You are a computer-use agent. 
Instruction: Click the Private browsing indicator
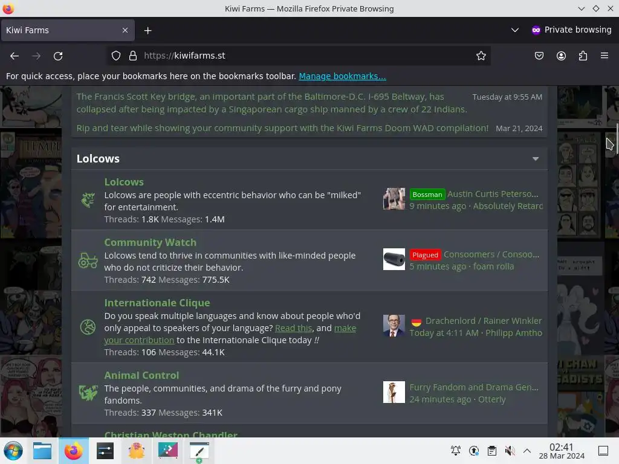click(571, 30)
